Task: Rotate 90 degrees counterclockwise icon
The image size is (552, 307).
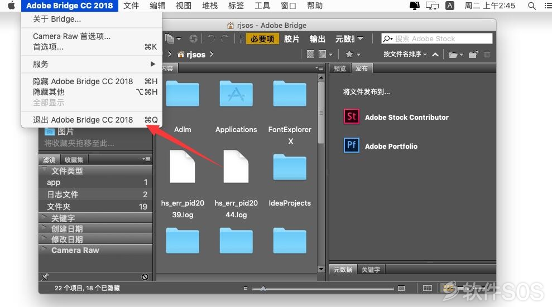Action: point(211,38)
